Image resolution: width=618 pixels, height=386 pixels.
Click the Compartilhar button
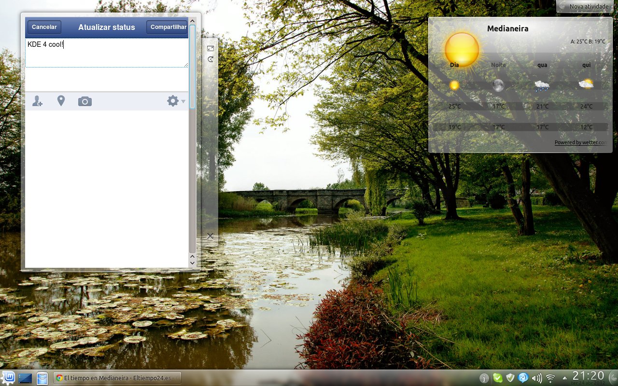coord(168,27)
